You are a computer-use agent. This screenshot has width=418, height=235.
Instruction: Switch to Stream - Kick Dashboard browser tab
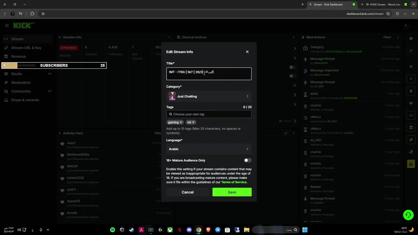click(332, 5)
